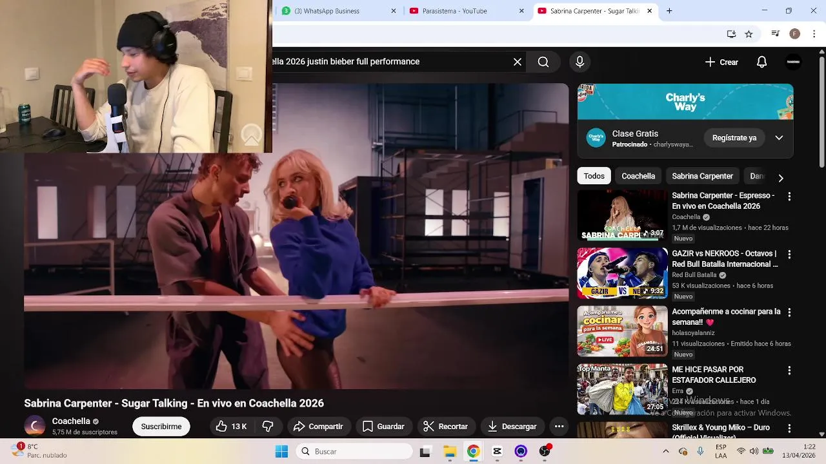Select the Coachella filter chip
This screenshot has width=826, height=464.
[638, 176]
